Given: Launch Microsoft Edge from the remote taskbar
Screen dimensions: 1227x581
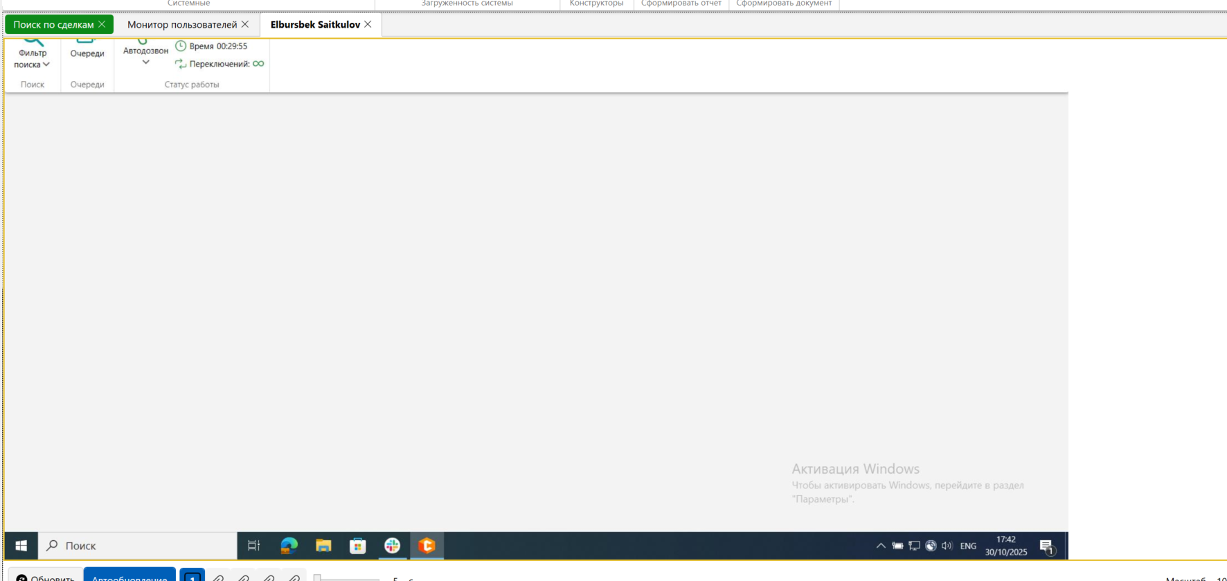Looking at the screenshot, I should (289, 546).
